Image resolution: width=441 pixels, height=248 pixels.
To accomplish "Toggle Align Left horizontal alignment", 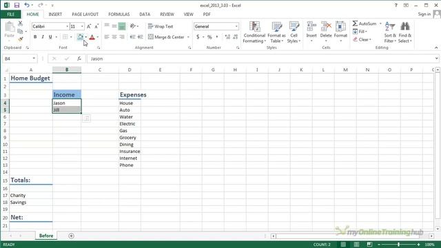I will click(107, 37).
